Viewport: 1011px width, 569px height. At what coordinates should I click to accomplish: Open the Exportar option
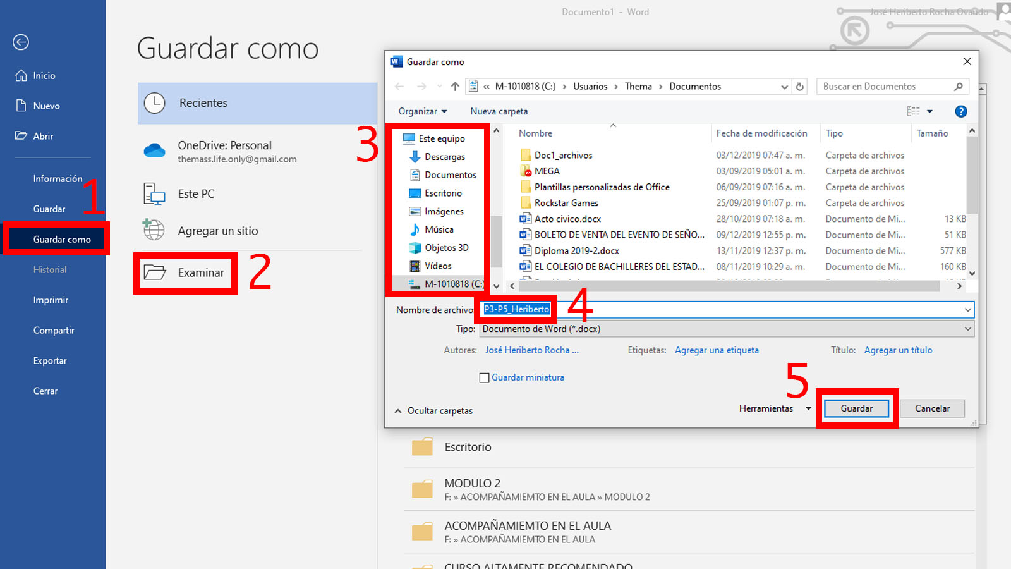tap(50, 361)
